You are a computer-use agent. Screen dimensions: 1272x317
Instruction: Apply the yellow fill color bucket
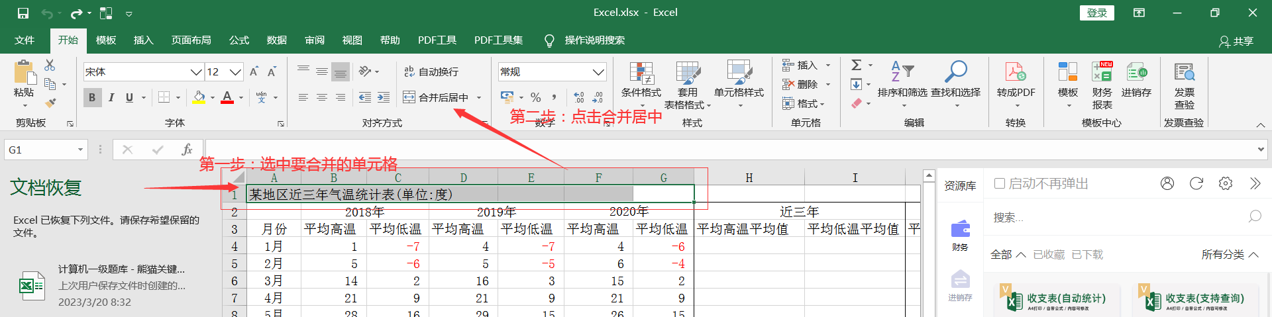pyautogui.click(x=199, y=97)
